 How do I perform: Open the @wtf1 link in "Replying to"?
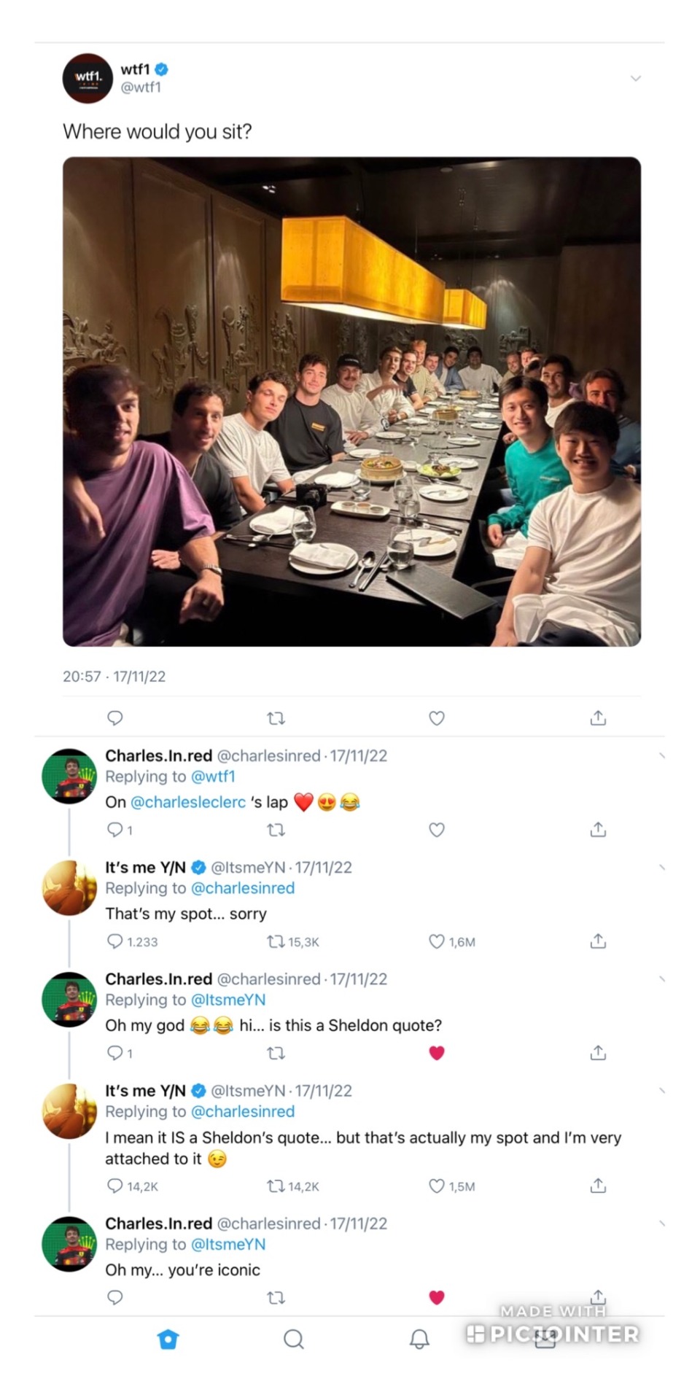[213, 777]
